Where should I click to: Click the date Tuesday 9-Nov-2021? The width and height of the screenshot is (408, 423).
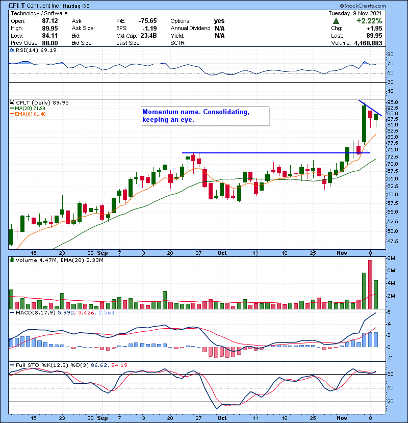point(355,13)
